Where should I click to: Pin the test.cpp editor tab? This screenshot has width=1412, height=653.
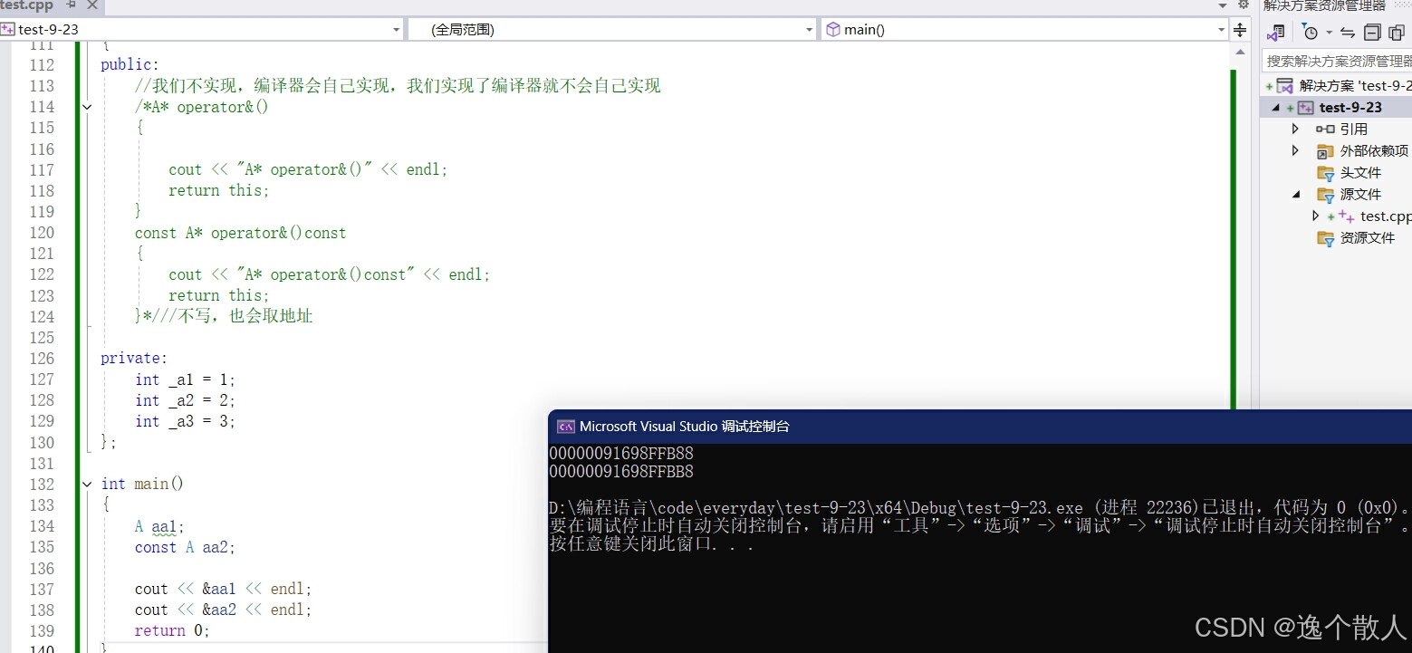(72, 5)
